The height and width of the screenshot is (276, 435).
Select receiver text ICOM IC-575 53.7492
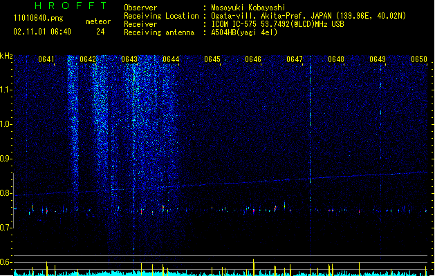(x=248, y=24)
